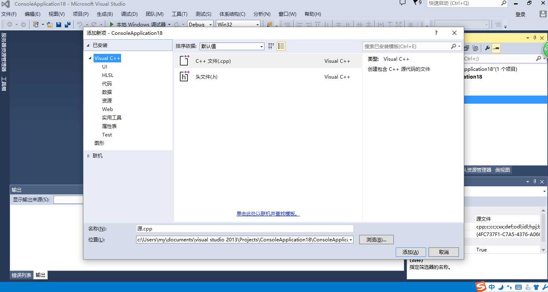Click the 单击此处以联机并查找模板 link
The width and height of the screenshot is (548, 292).
tap(268, 214)
